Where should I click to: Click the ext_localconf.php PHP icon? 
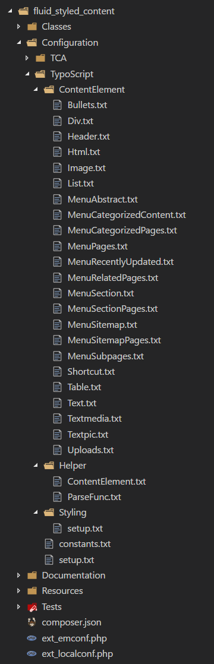tap(32, 653)
